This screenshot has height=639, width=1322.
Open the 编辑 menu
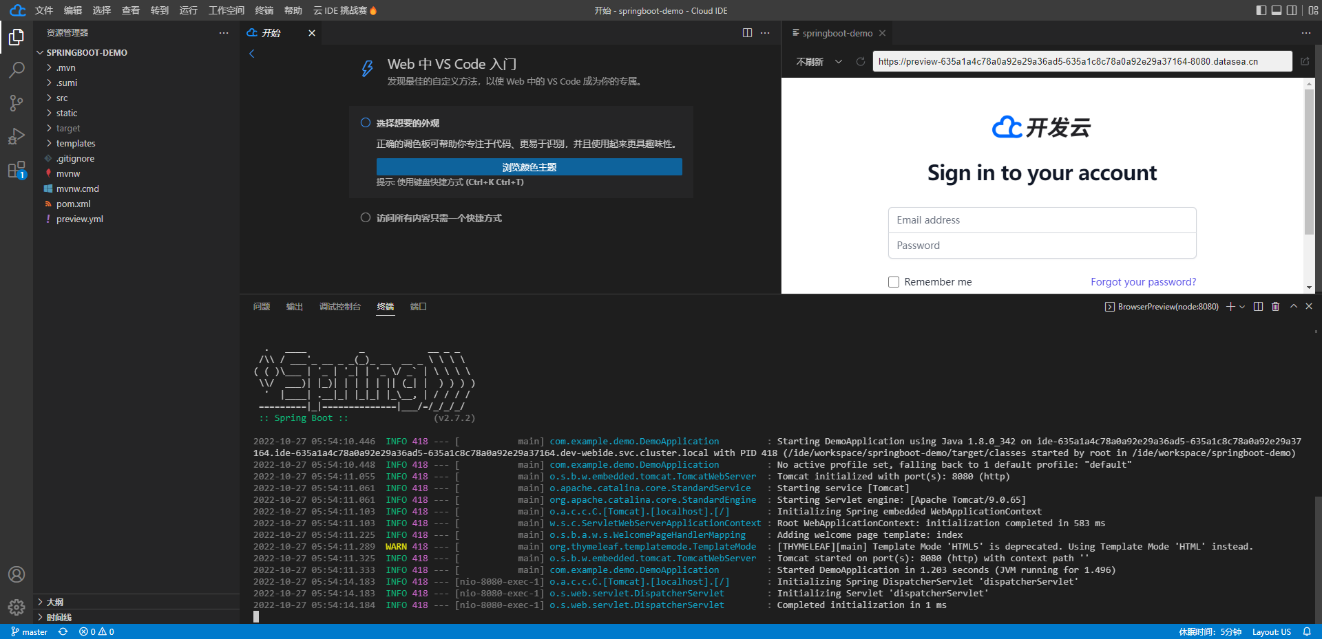[x=73, y=10]
